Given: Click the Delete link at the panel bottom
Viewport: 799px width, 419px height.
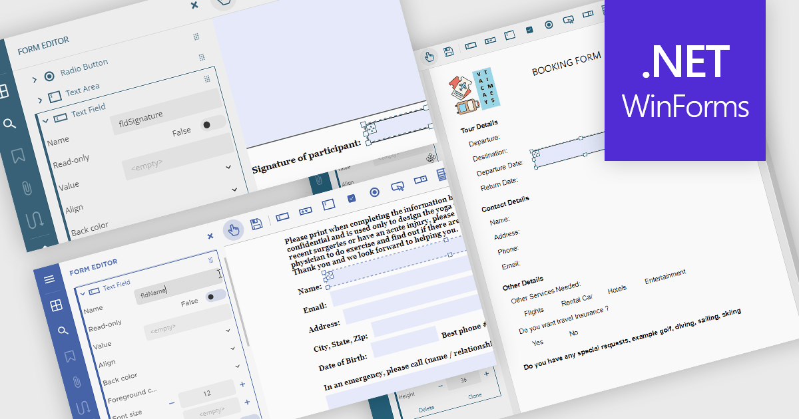Looking at the screenshot, I should point(426,409).
